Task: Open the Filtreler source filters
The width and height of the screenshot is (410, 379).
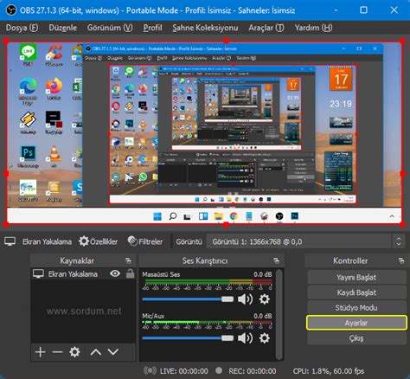Action: click(145, 241)
